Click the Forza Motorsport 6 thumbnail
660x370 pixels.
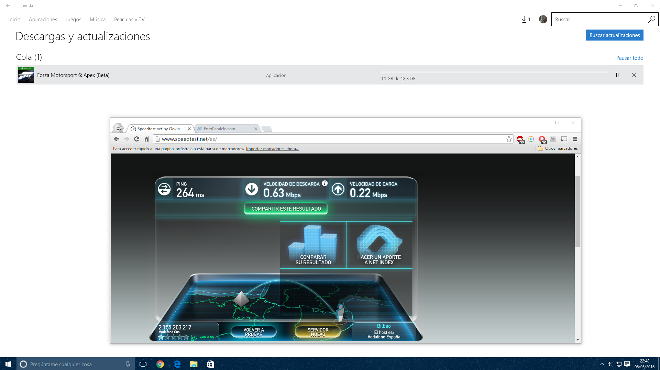click(26, 75)
